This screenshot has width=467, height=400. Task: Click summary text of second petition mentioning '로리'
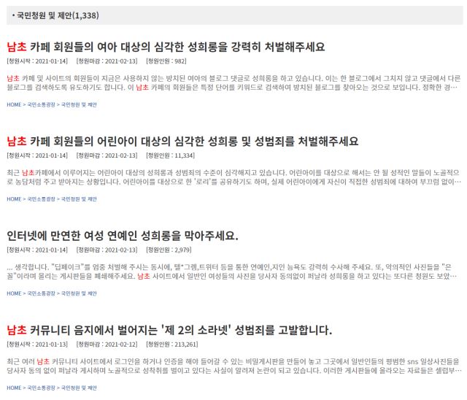tap(233, 177)
